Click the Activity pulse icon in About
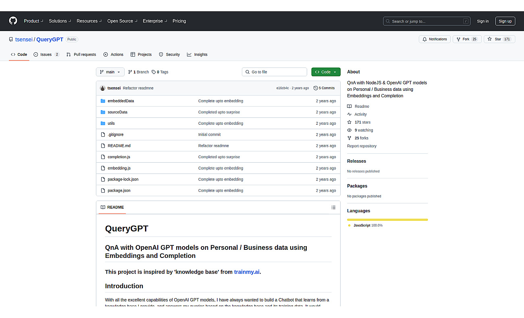Viewport: 524px width, 318px height. pos(349,114)
